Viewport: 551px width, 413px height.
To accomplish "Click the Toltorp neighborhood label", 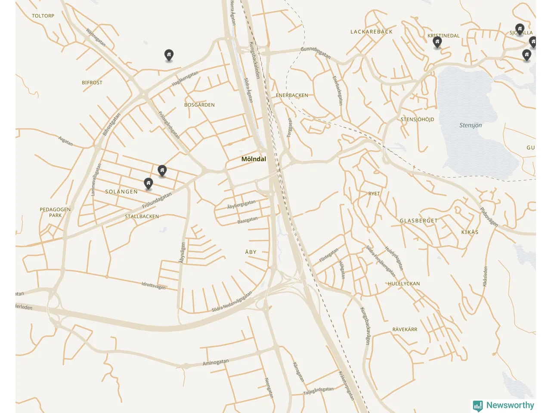I will pos(43,16).
